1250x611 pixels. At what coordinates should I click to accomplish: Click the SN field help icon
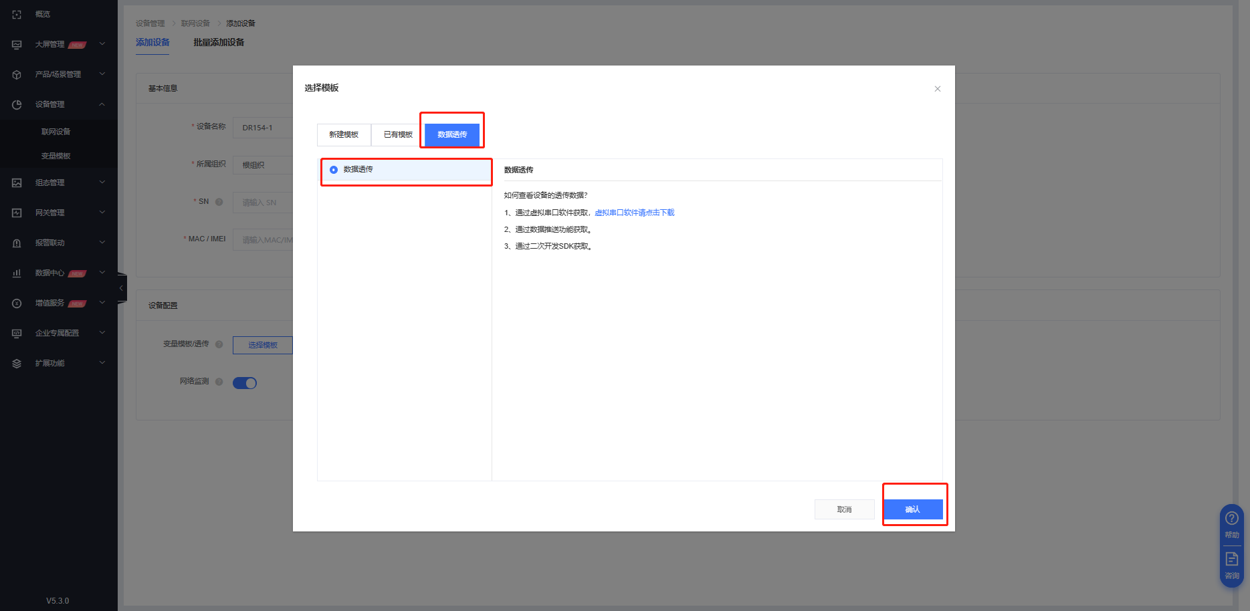click(219, 202)
